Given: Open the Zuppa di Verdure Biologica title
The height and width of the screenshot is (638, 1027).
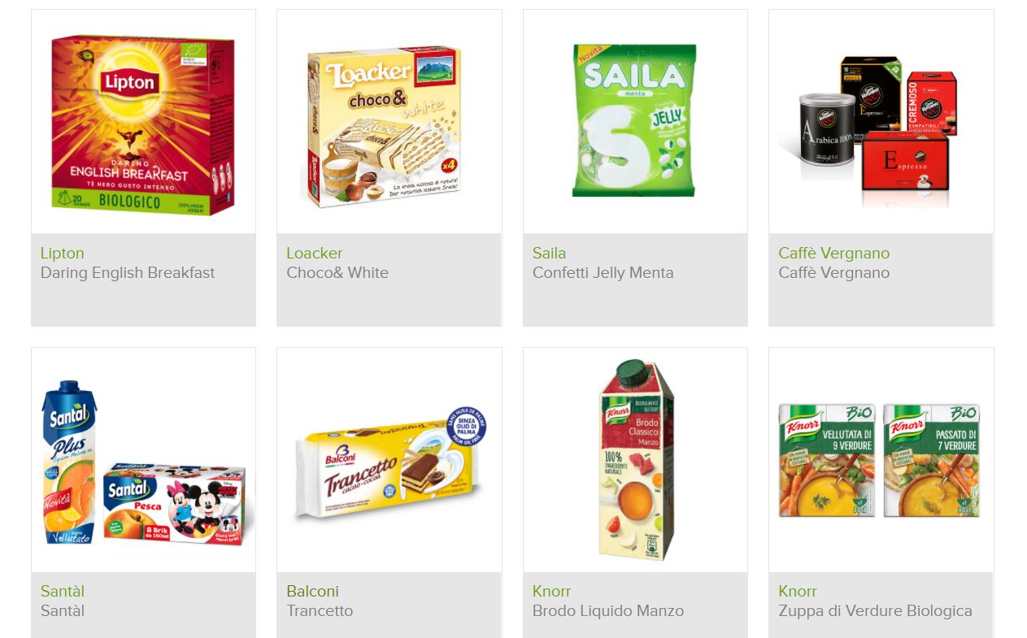Looking at the screenshot, I should 875,611.
